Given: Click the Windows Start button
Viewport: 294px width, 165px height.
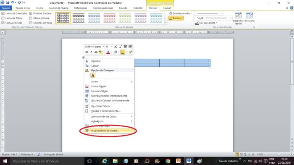Looking at the screenshot, I should 5,161.
